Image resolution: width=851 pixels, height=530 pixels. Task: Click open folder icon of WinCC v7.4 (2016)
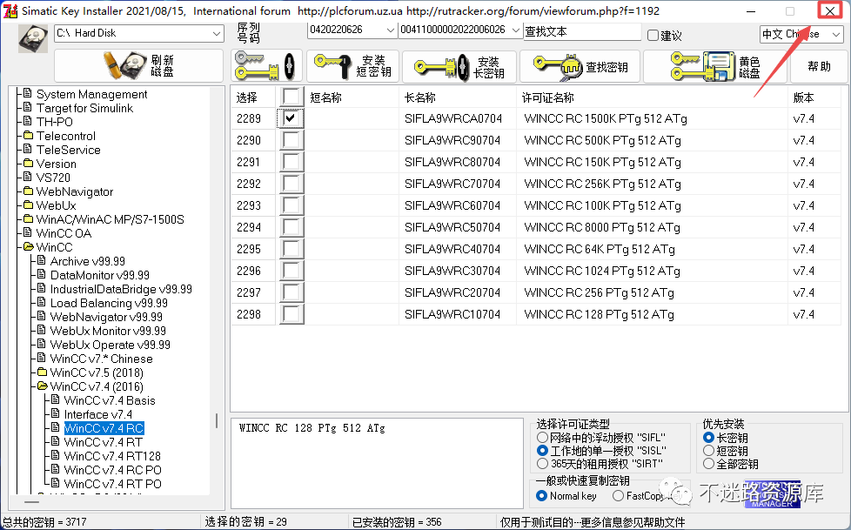click(x=43, y=386)
